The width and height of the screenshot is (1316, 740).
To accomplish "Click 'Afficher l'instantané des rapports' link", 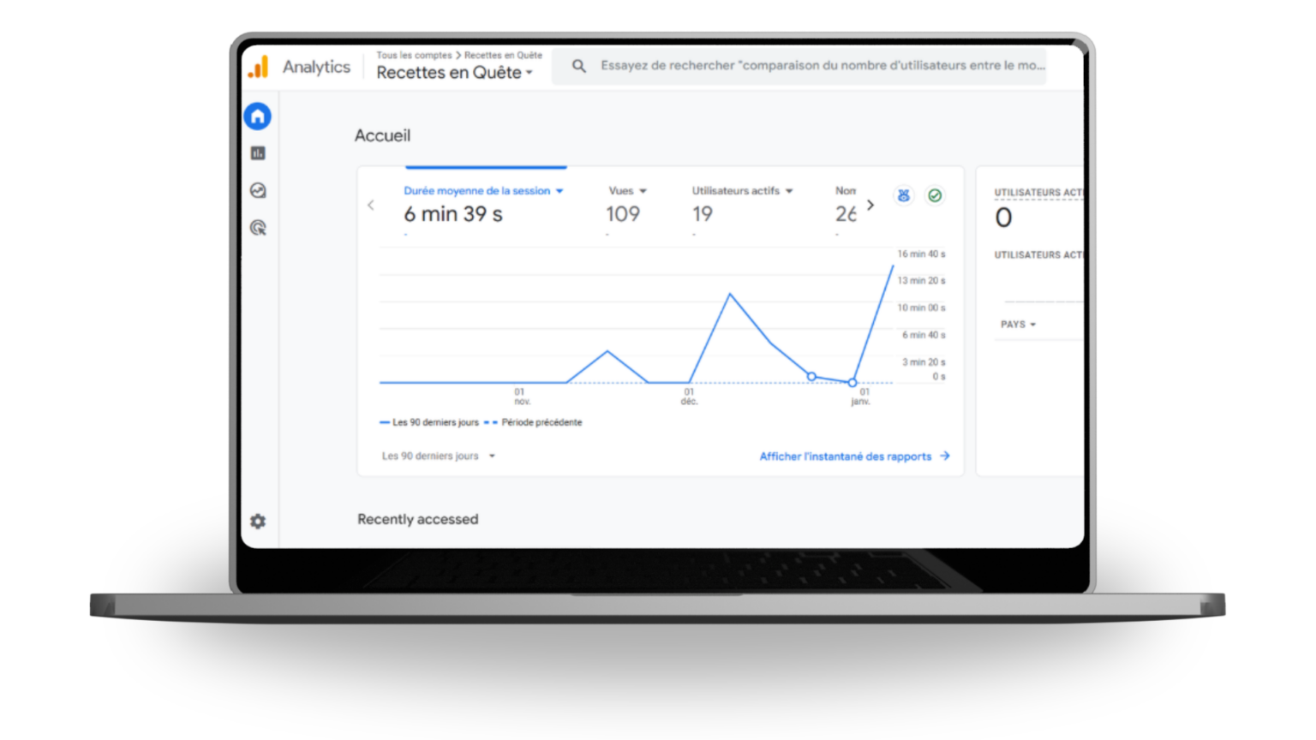I will point(853,457).
